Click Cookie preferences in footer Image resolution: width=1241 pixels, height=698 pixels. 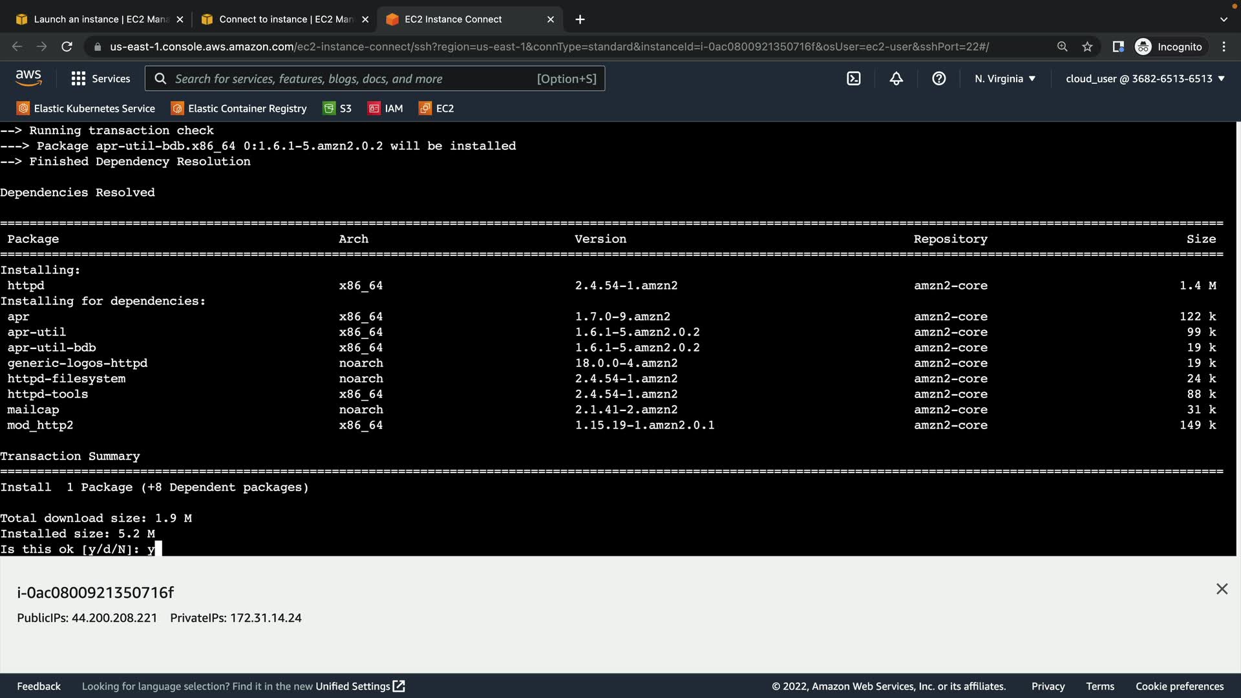(1179, 686)
